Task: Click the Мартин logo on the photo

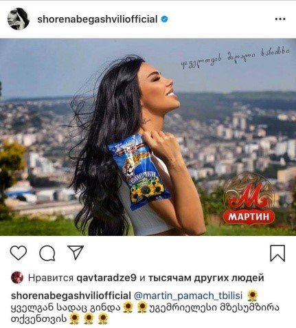Action: [x=249, y=199]
